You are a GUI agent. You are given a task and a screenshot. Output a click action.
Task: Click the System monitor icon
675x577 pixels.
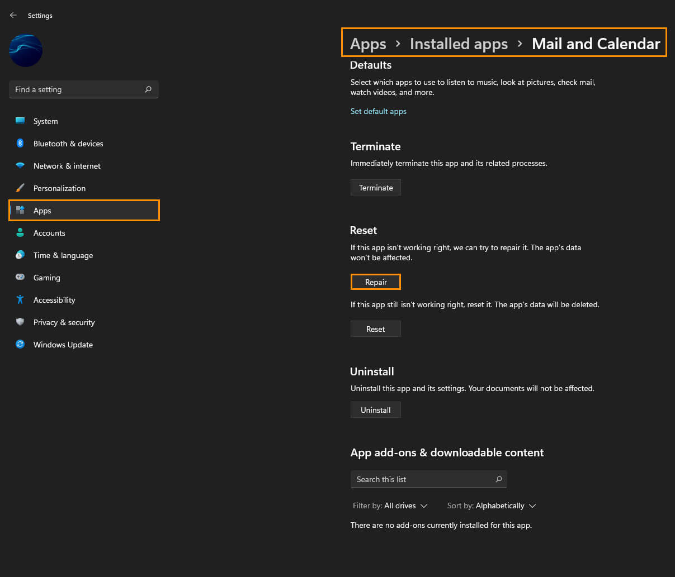(20, 121)
